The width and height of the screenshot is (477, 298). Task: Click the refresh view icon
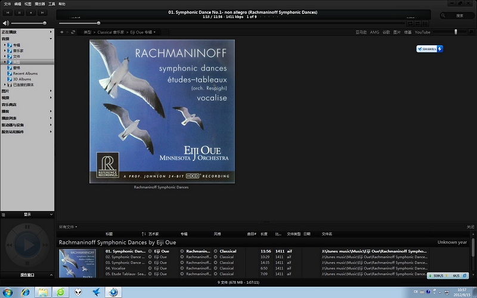73,32
